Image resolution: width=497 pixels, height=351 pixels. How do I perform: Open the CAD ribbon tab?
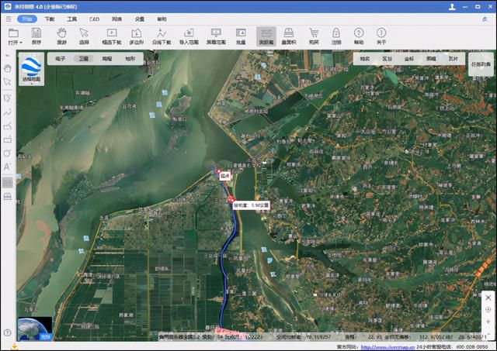pyautogui.click(x=94, y=19)
